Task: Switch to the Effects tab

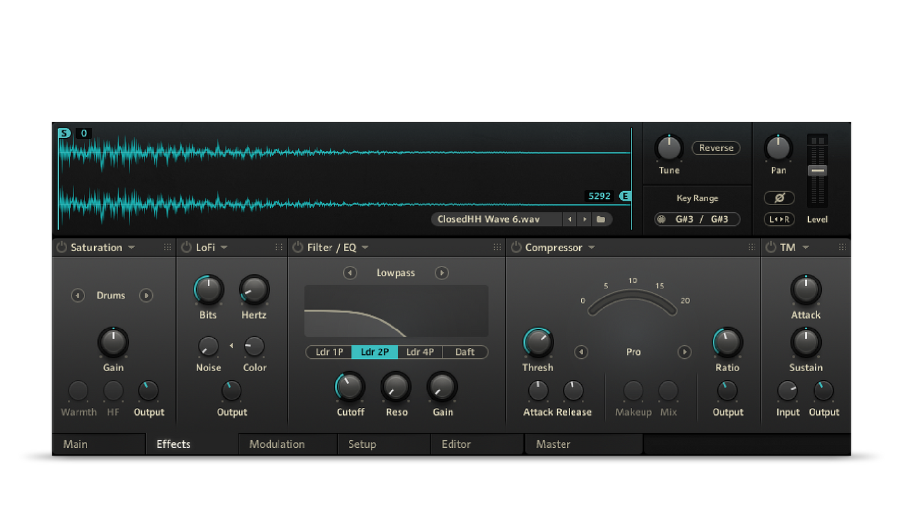Action: pyautogui.click(x=192, y=444)
